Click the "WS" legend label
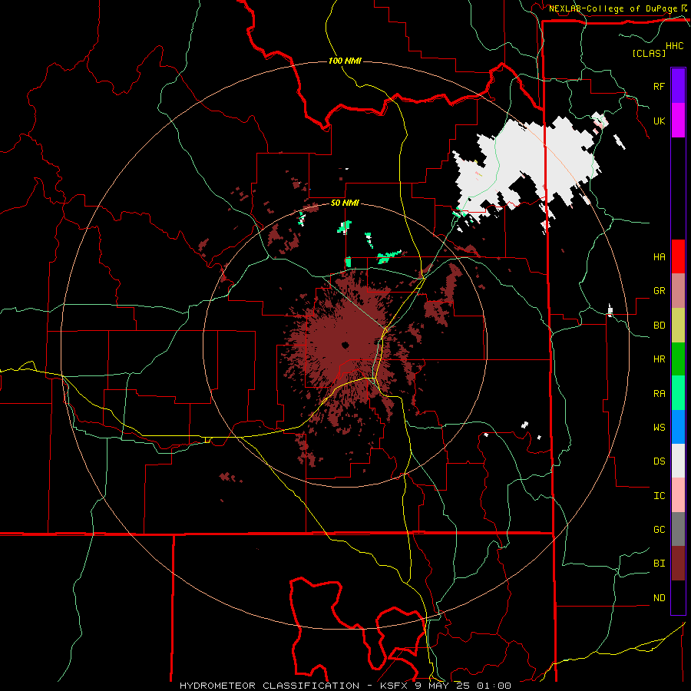Image resolution: width=691 pixels, height=691 pixels. (659, 428)
